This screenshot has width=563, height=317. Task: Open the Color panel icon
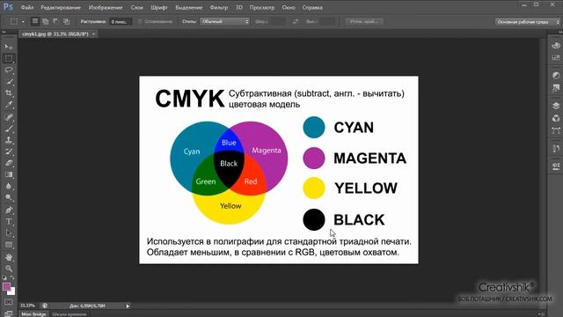click(556, 46)
